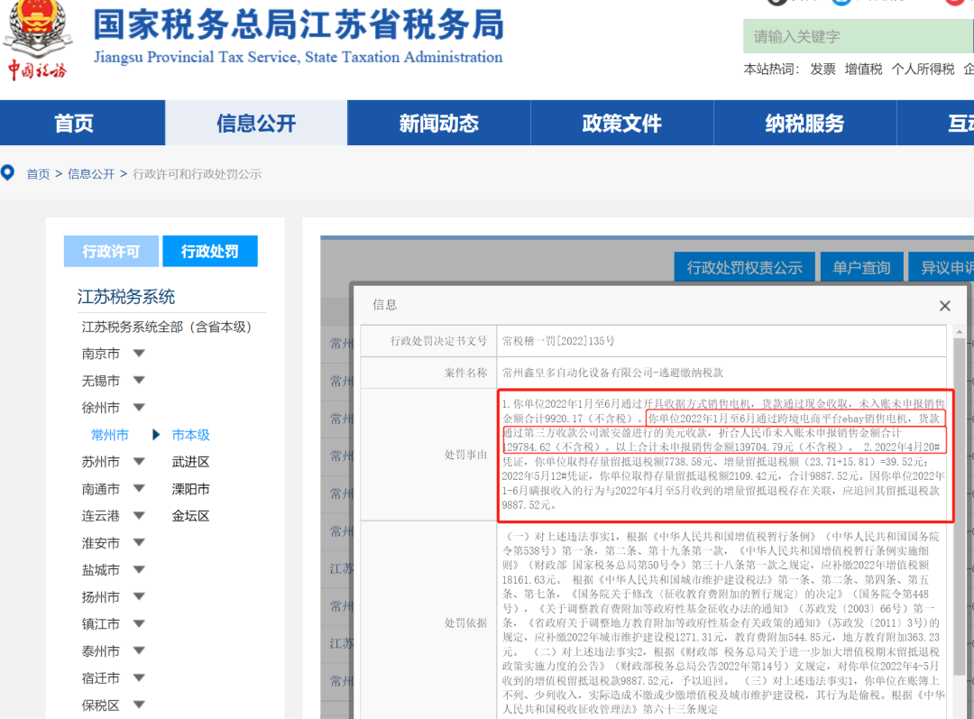Open the 纳税服务 navigation tab

click(804, 123)
